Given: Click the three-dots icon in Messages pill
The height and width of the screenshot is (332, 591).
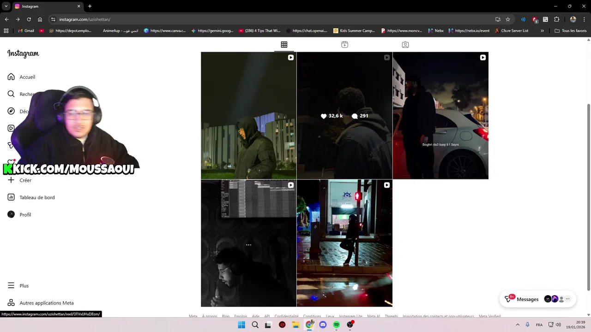Looking at the screenshot, I should coord(568,299).
